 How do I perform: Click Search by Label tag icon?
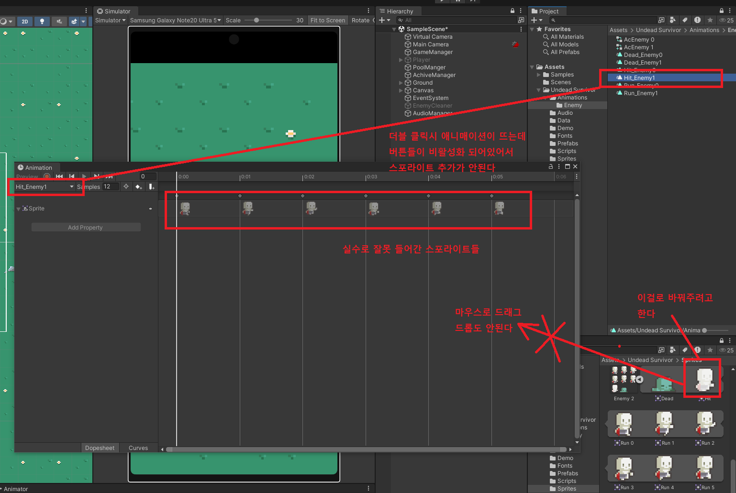tap(685, 20)
